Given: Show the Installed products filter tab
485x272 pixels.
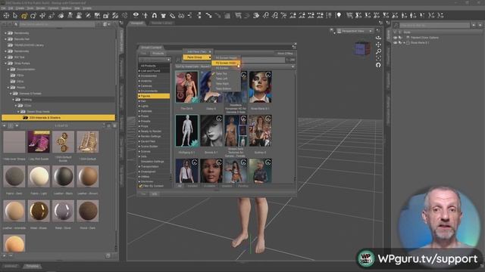Looking at the screenshot, I should click(x=192, y=186).
